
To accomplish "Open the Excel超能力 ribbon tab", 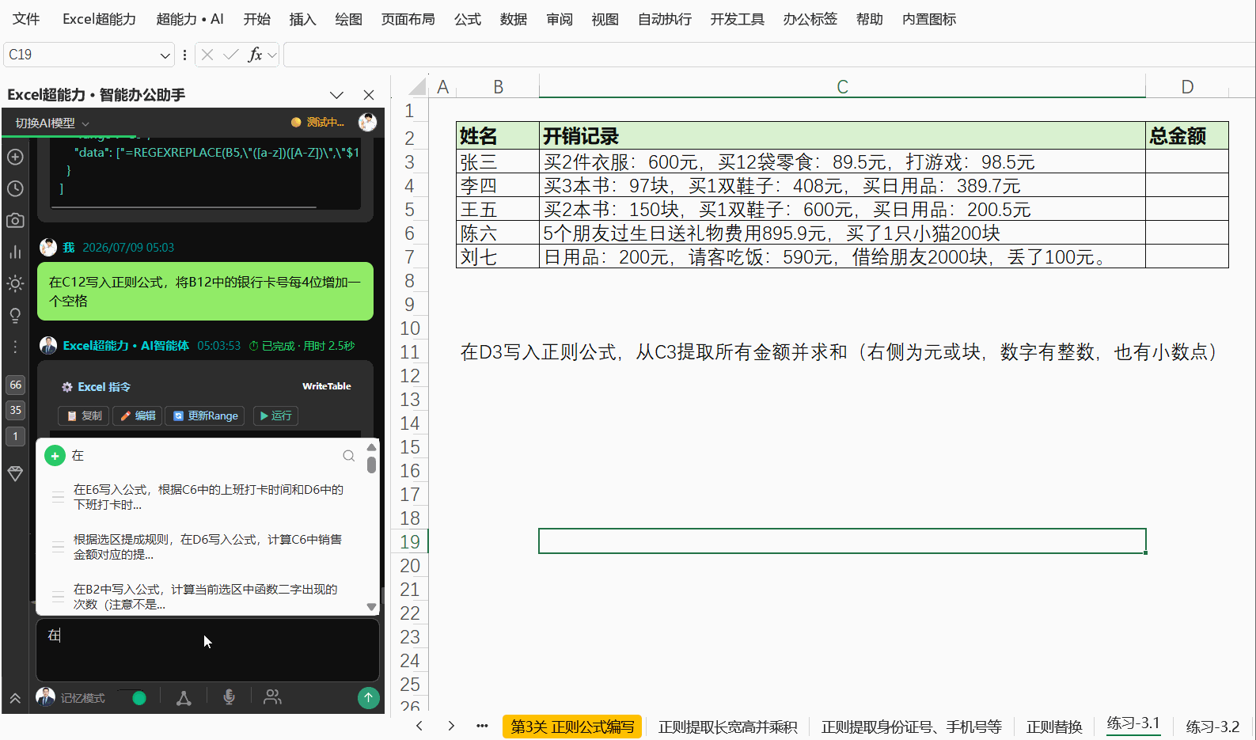I will 99,19.
